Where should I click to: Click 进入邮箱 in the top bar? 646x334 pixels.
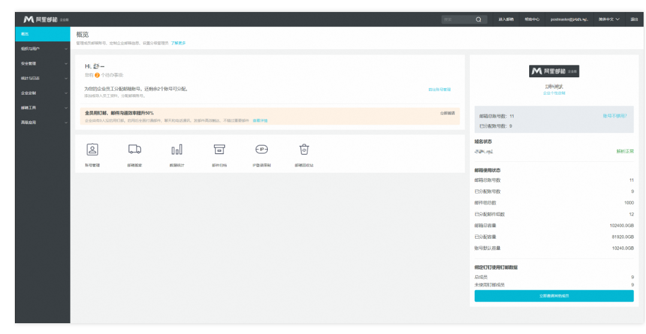(x=506, y=19)
